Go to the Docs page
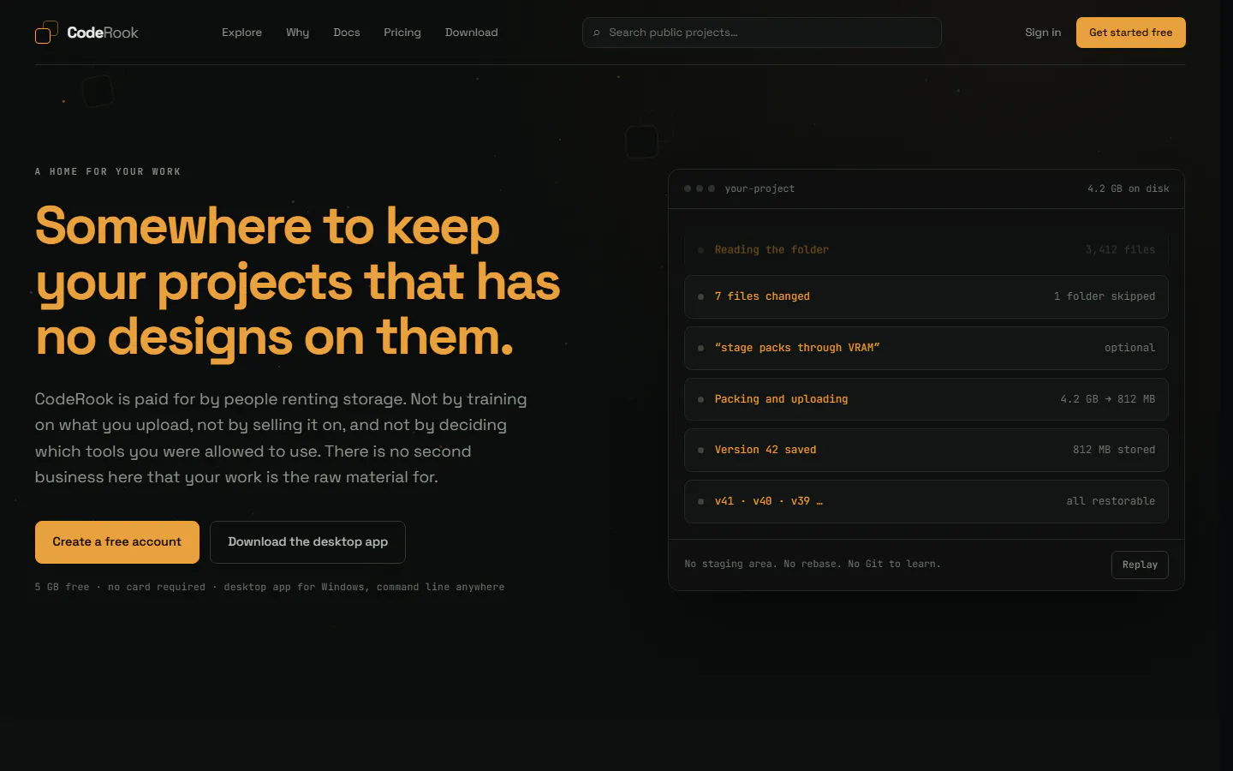This screenshot has width=1233, height=771. click(347, 33)
